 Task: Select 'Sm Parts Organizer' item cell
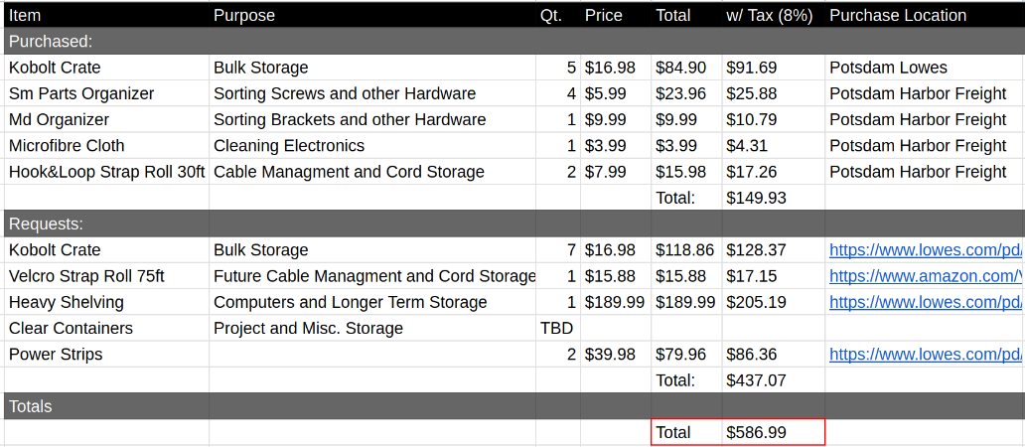(106, 93)
